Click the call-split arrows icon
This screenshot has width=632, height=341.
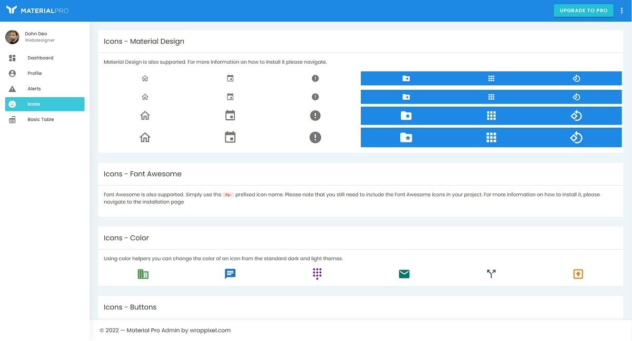click(491, 273)
